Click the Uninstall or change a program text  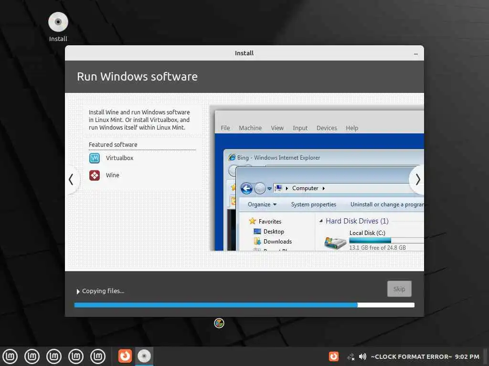[x=387, y=204]
